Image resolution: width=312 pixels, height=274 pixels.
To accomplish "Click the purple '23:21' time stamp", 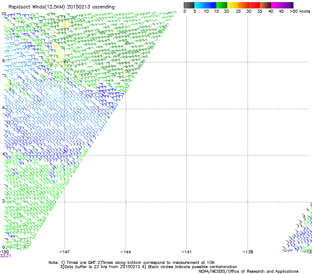I will (5, 256).
